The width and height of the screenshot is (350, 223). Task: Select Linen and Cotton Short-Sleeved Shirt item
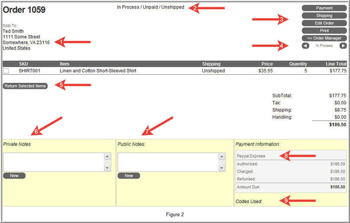tap(98, 71)
